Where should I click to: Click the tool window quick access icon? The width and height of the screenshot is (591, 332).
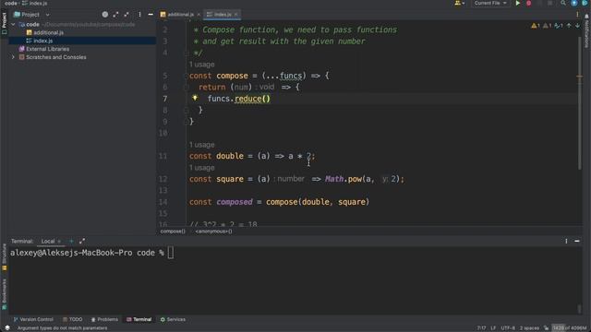click(7, 328)
